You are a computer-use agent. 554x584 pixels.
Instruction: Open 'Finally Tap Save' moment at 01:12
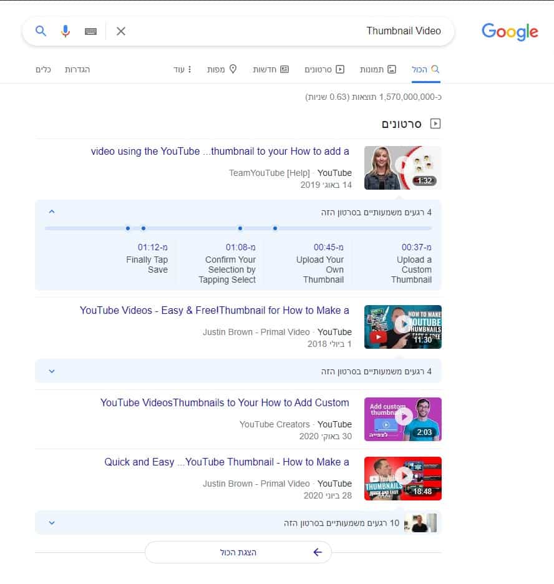(147, 258)
